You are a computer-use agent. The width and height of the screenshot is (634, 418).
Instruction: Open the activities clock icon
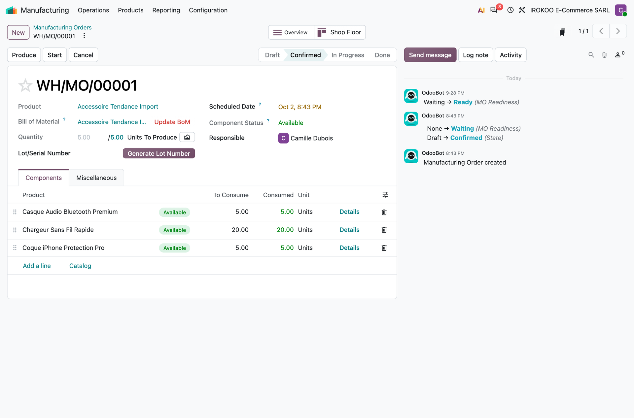tap(511, 10)
